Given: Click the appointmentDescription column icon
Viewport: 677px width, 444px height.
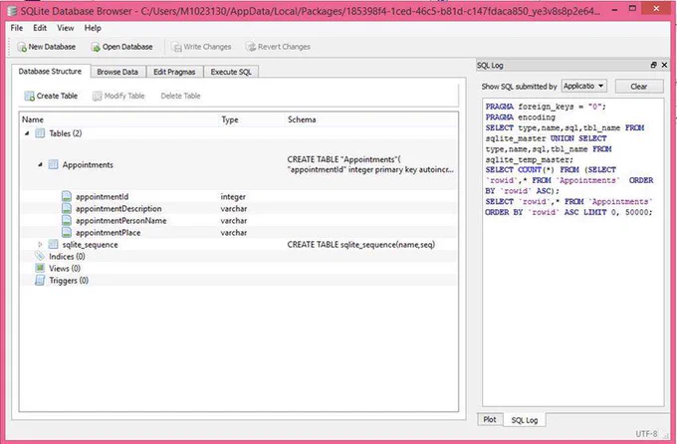Looking at the screenshot, I should click(x=67, y=208).
